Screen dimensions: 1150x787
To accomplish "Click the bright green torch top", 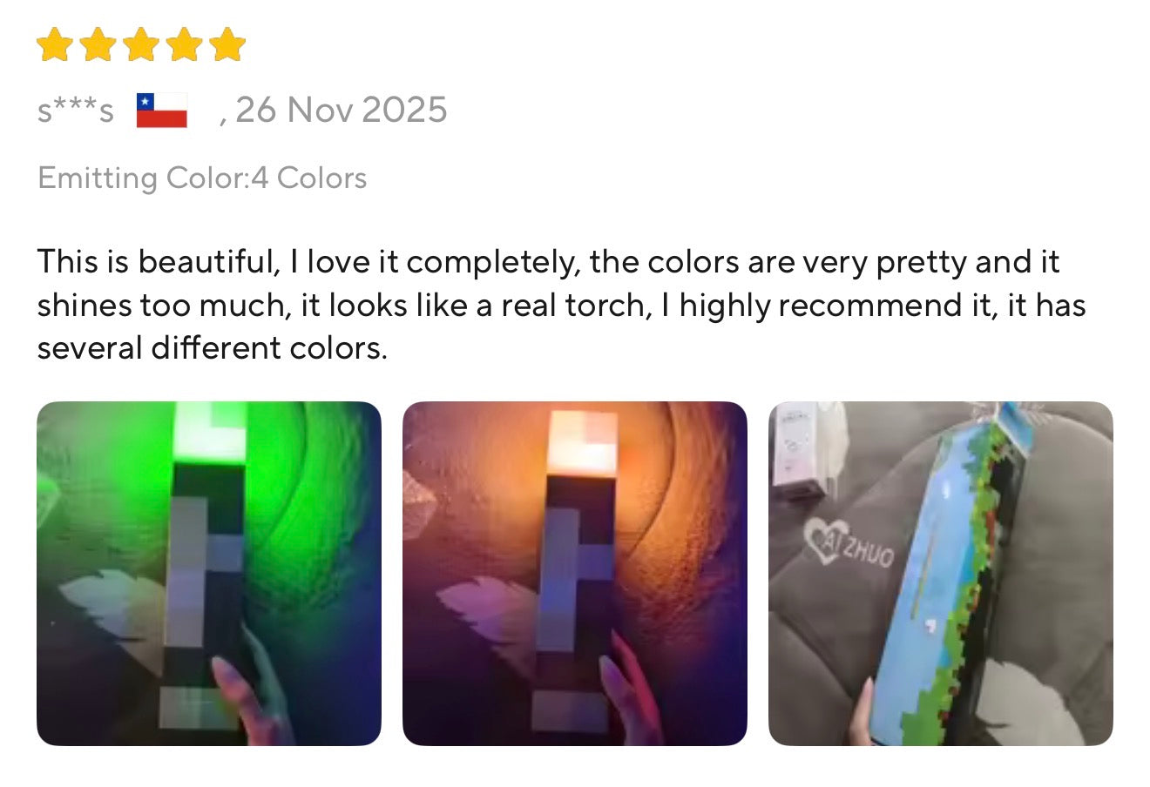I will 210,431.
